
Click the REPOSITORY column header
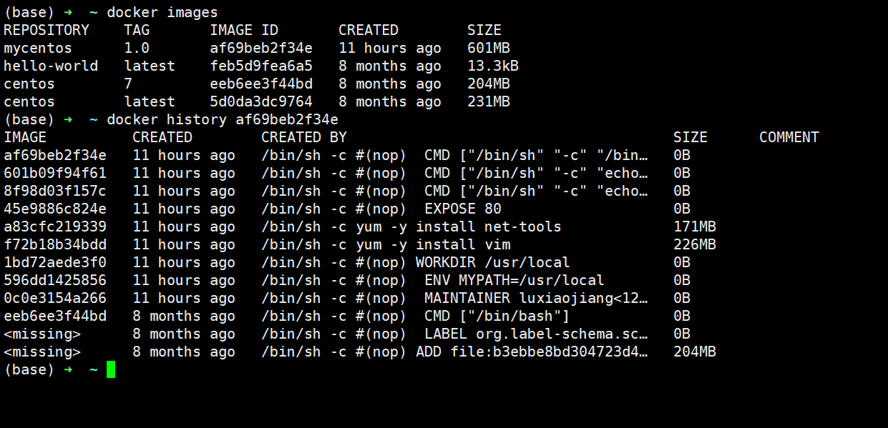click(47, 30)
